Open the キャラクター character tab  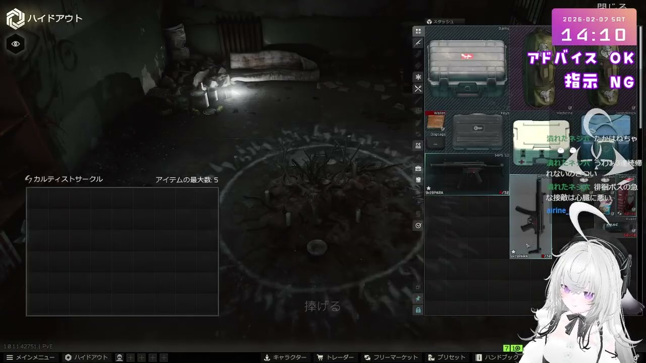[285, 357]
